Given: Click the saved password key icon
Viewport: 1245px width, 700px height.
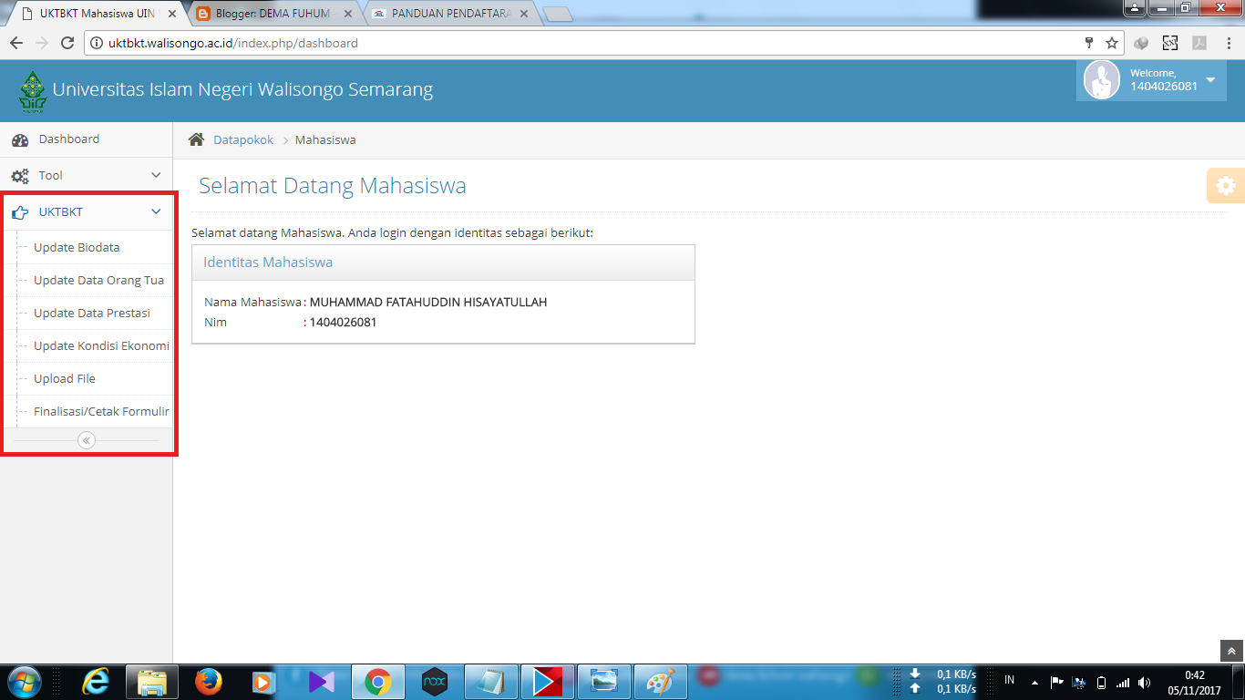Looking at the screenshot, I should [x=1089, y=43].
